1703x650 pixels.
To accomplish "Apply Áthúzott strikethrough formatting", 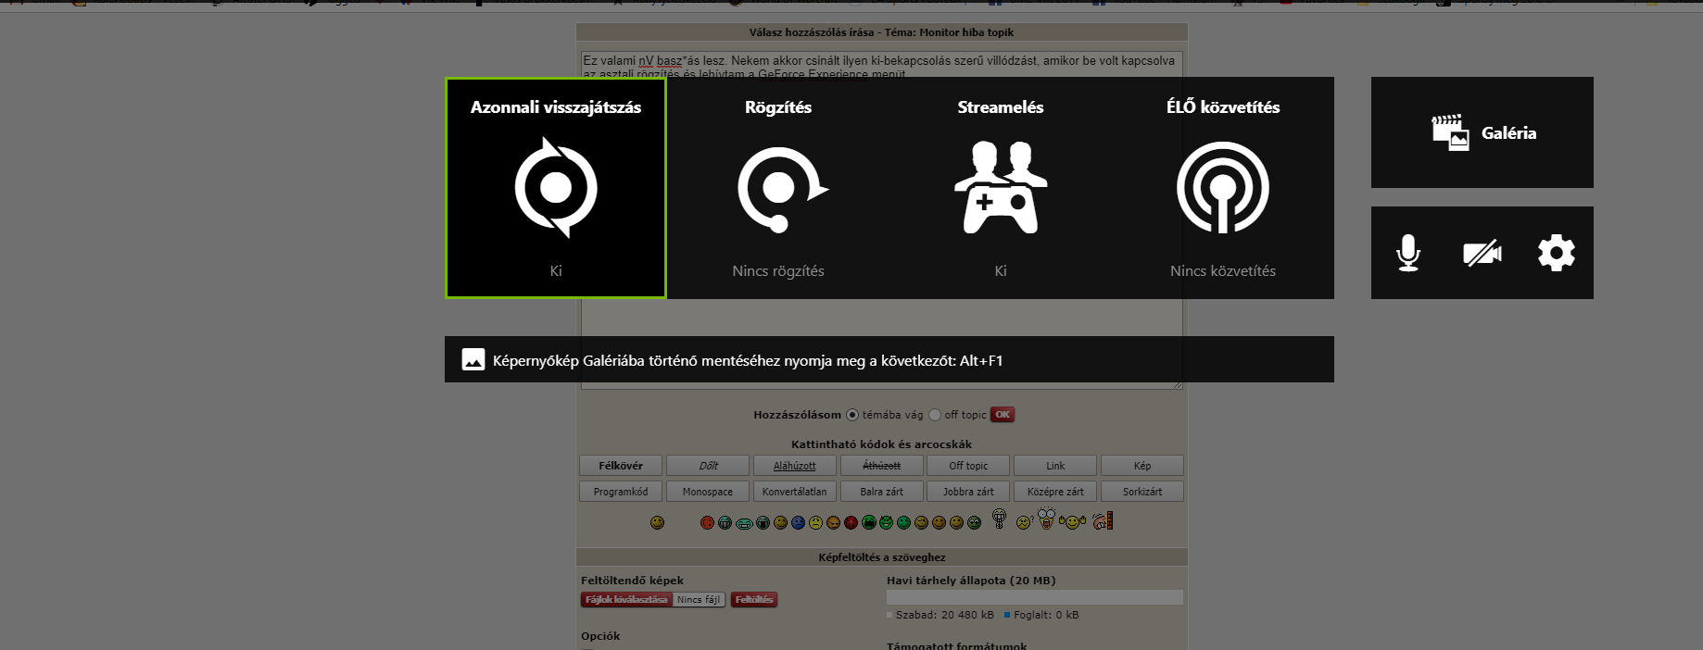I will [x=881, y=466].
